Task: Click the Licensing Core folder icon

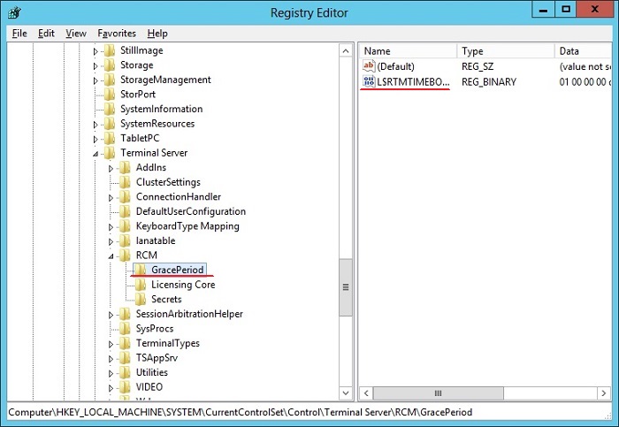Action: (x=141, y=285)
